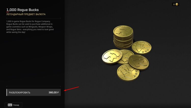Click the divider line below the subtitle
The image size is (191, 108).
coord(34,18)
